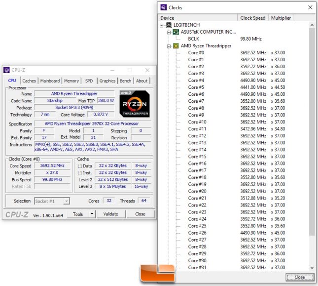Click the Bus Speed value in CPU-Z
Viewport: 318px width, 286px height.
point(52,179)
